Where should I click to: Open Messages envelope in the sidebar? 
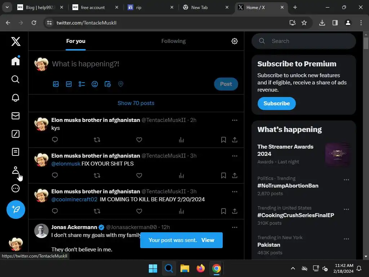coord(15,116)
